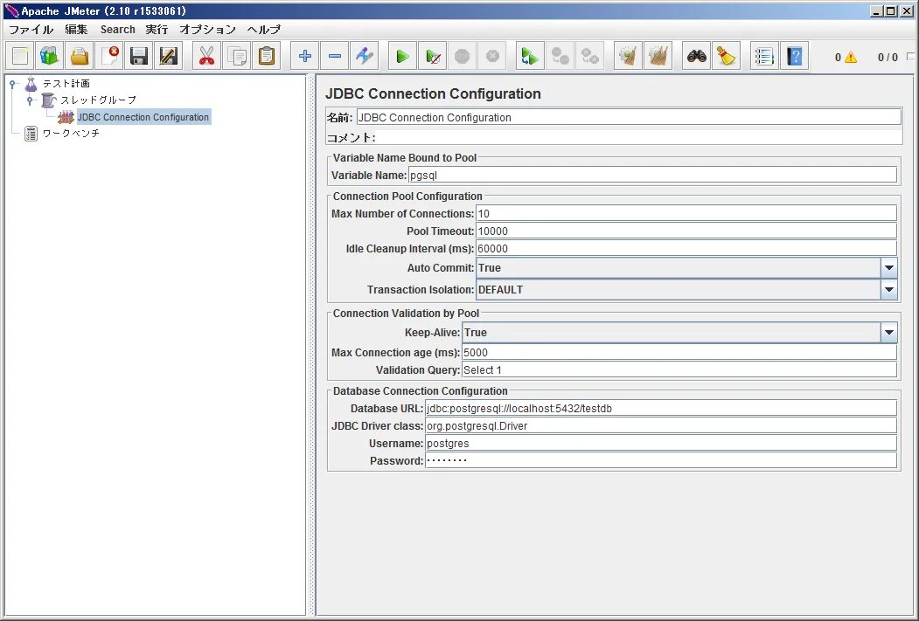919x621 pixels.
Task: Open the 編集 menu
Action: pos(76,30)
